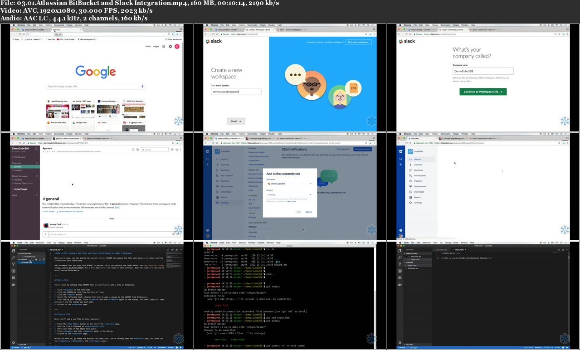Image resolution: width=580 pixels, height=350 pixels.
Task: Open All Threads in Slack sidebar
Action: (x=19, y=157)
